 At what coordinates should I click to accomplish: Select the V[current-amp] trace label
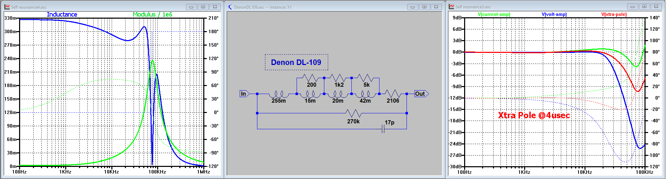[494, 14]
